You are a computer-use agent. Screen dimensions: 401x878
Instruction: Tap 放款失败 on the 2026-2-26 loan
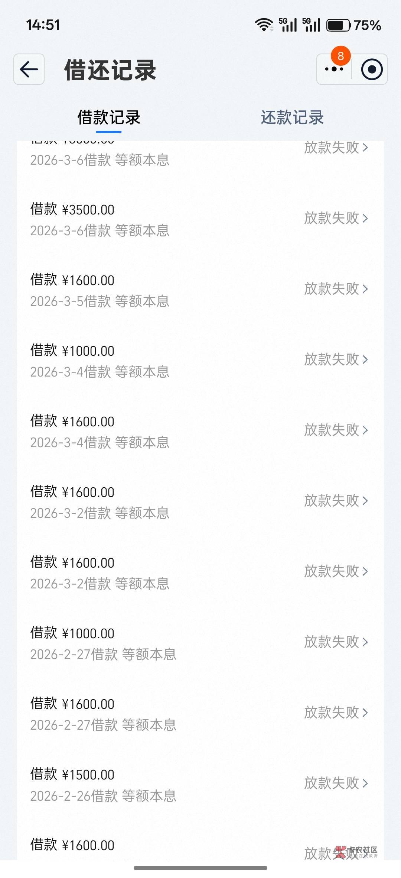pos(332,783)
